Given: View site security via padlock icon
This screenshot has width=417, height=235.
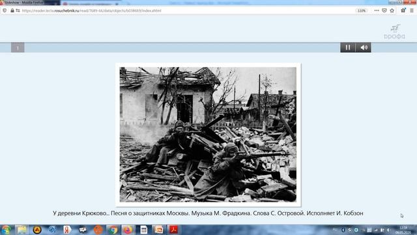Looking at the screenshot, I should 12,10.
